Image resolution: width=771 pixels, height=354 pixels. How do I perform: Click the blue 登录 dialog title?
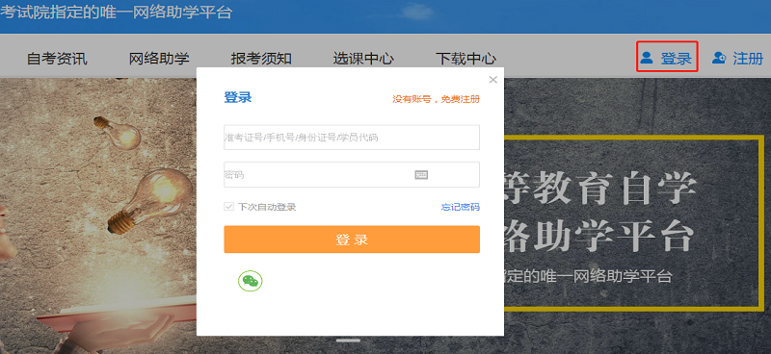click(238, 97)
